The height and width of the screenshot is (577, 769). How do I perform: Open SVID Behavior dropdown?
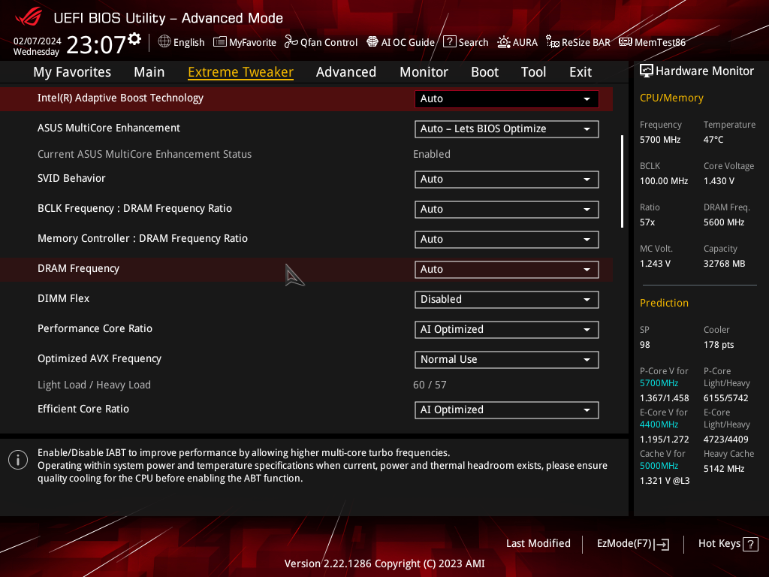(x=507, y=179)
